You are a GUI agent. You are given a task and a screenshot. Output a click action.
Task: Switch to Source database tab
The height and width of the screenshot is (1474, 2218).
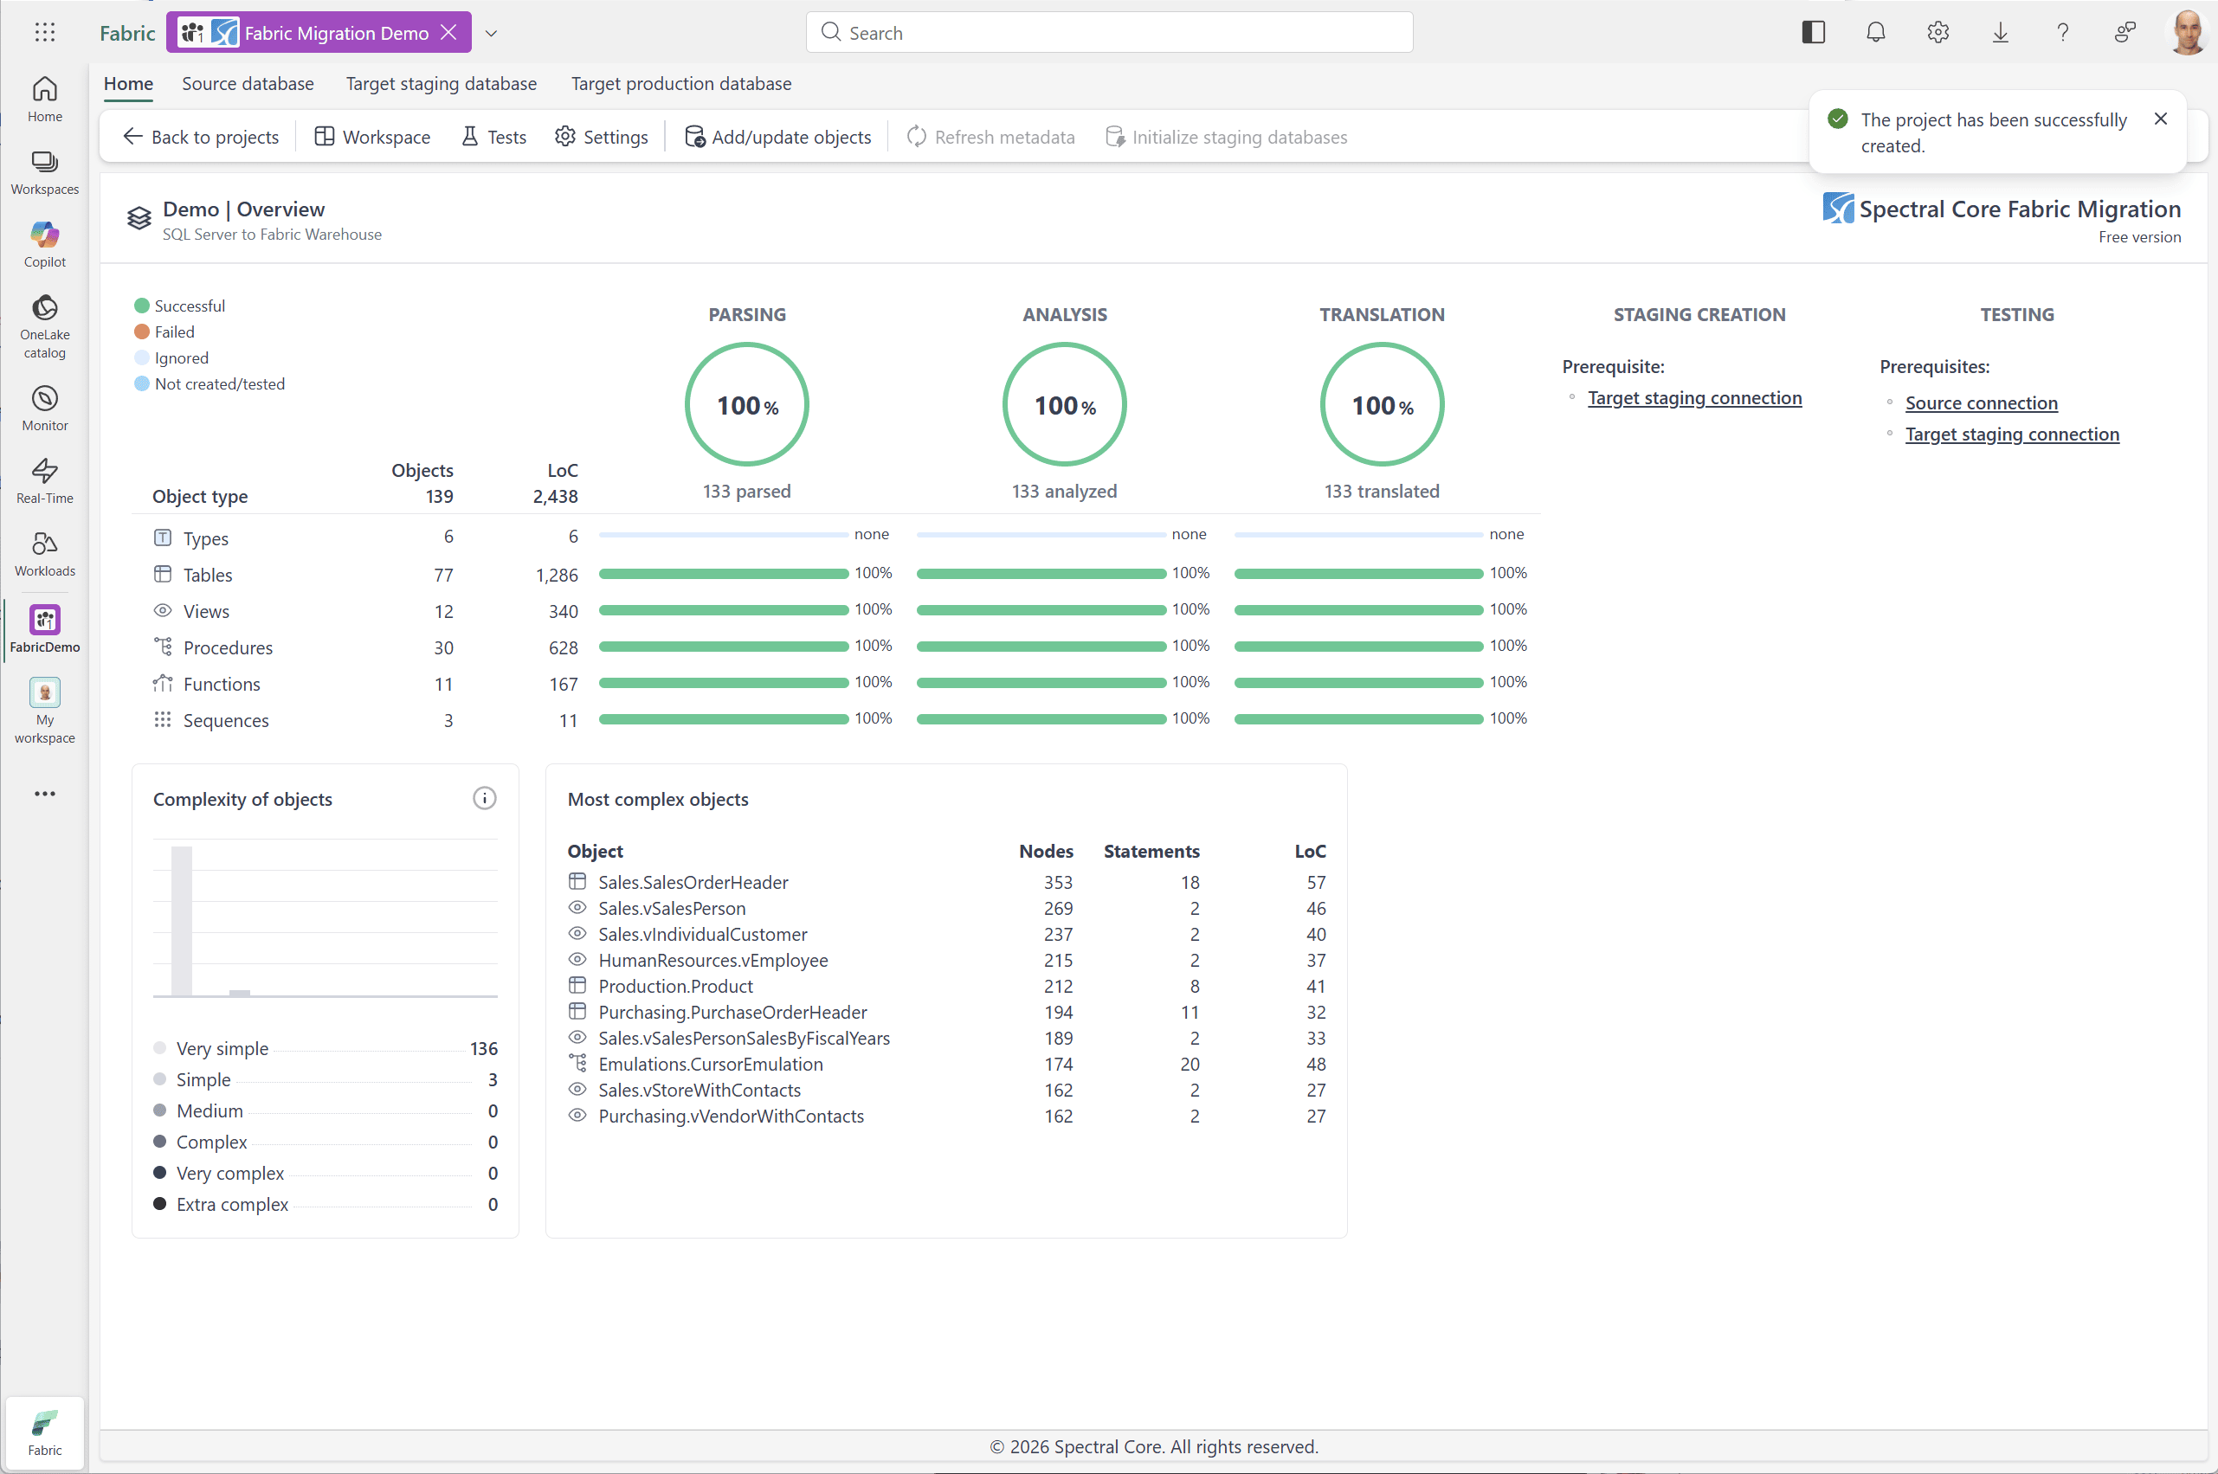coord(248,84)
